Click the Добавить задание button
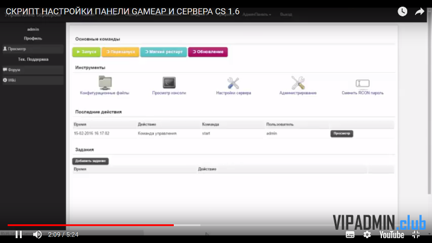Screen dimensions: 432x243 (x=91, y=161)
